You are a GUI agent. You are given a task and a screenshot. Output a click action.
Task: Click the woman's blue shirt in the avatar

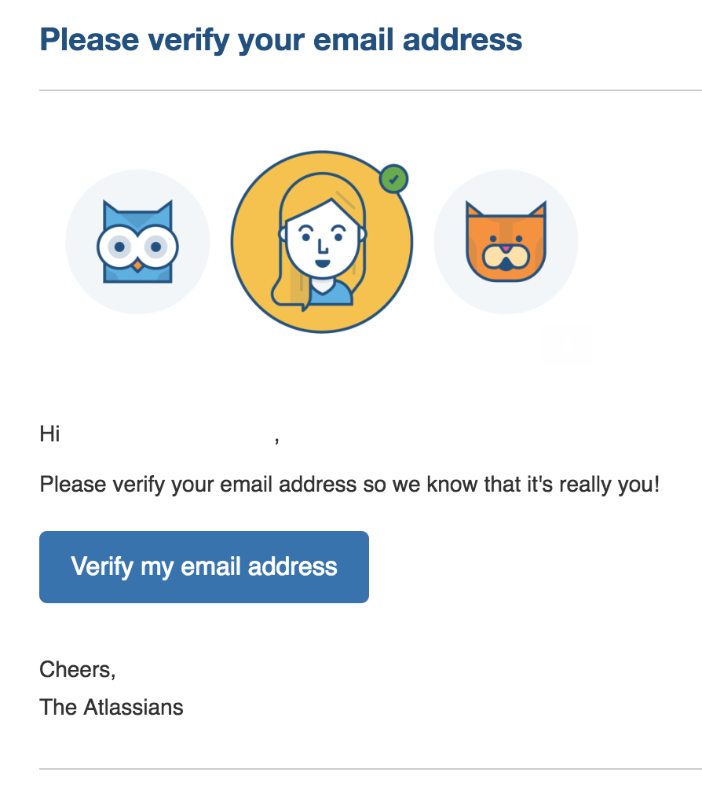333,294
